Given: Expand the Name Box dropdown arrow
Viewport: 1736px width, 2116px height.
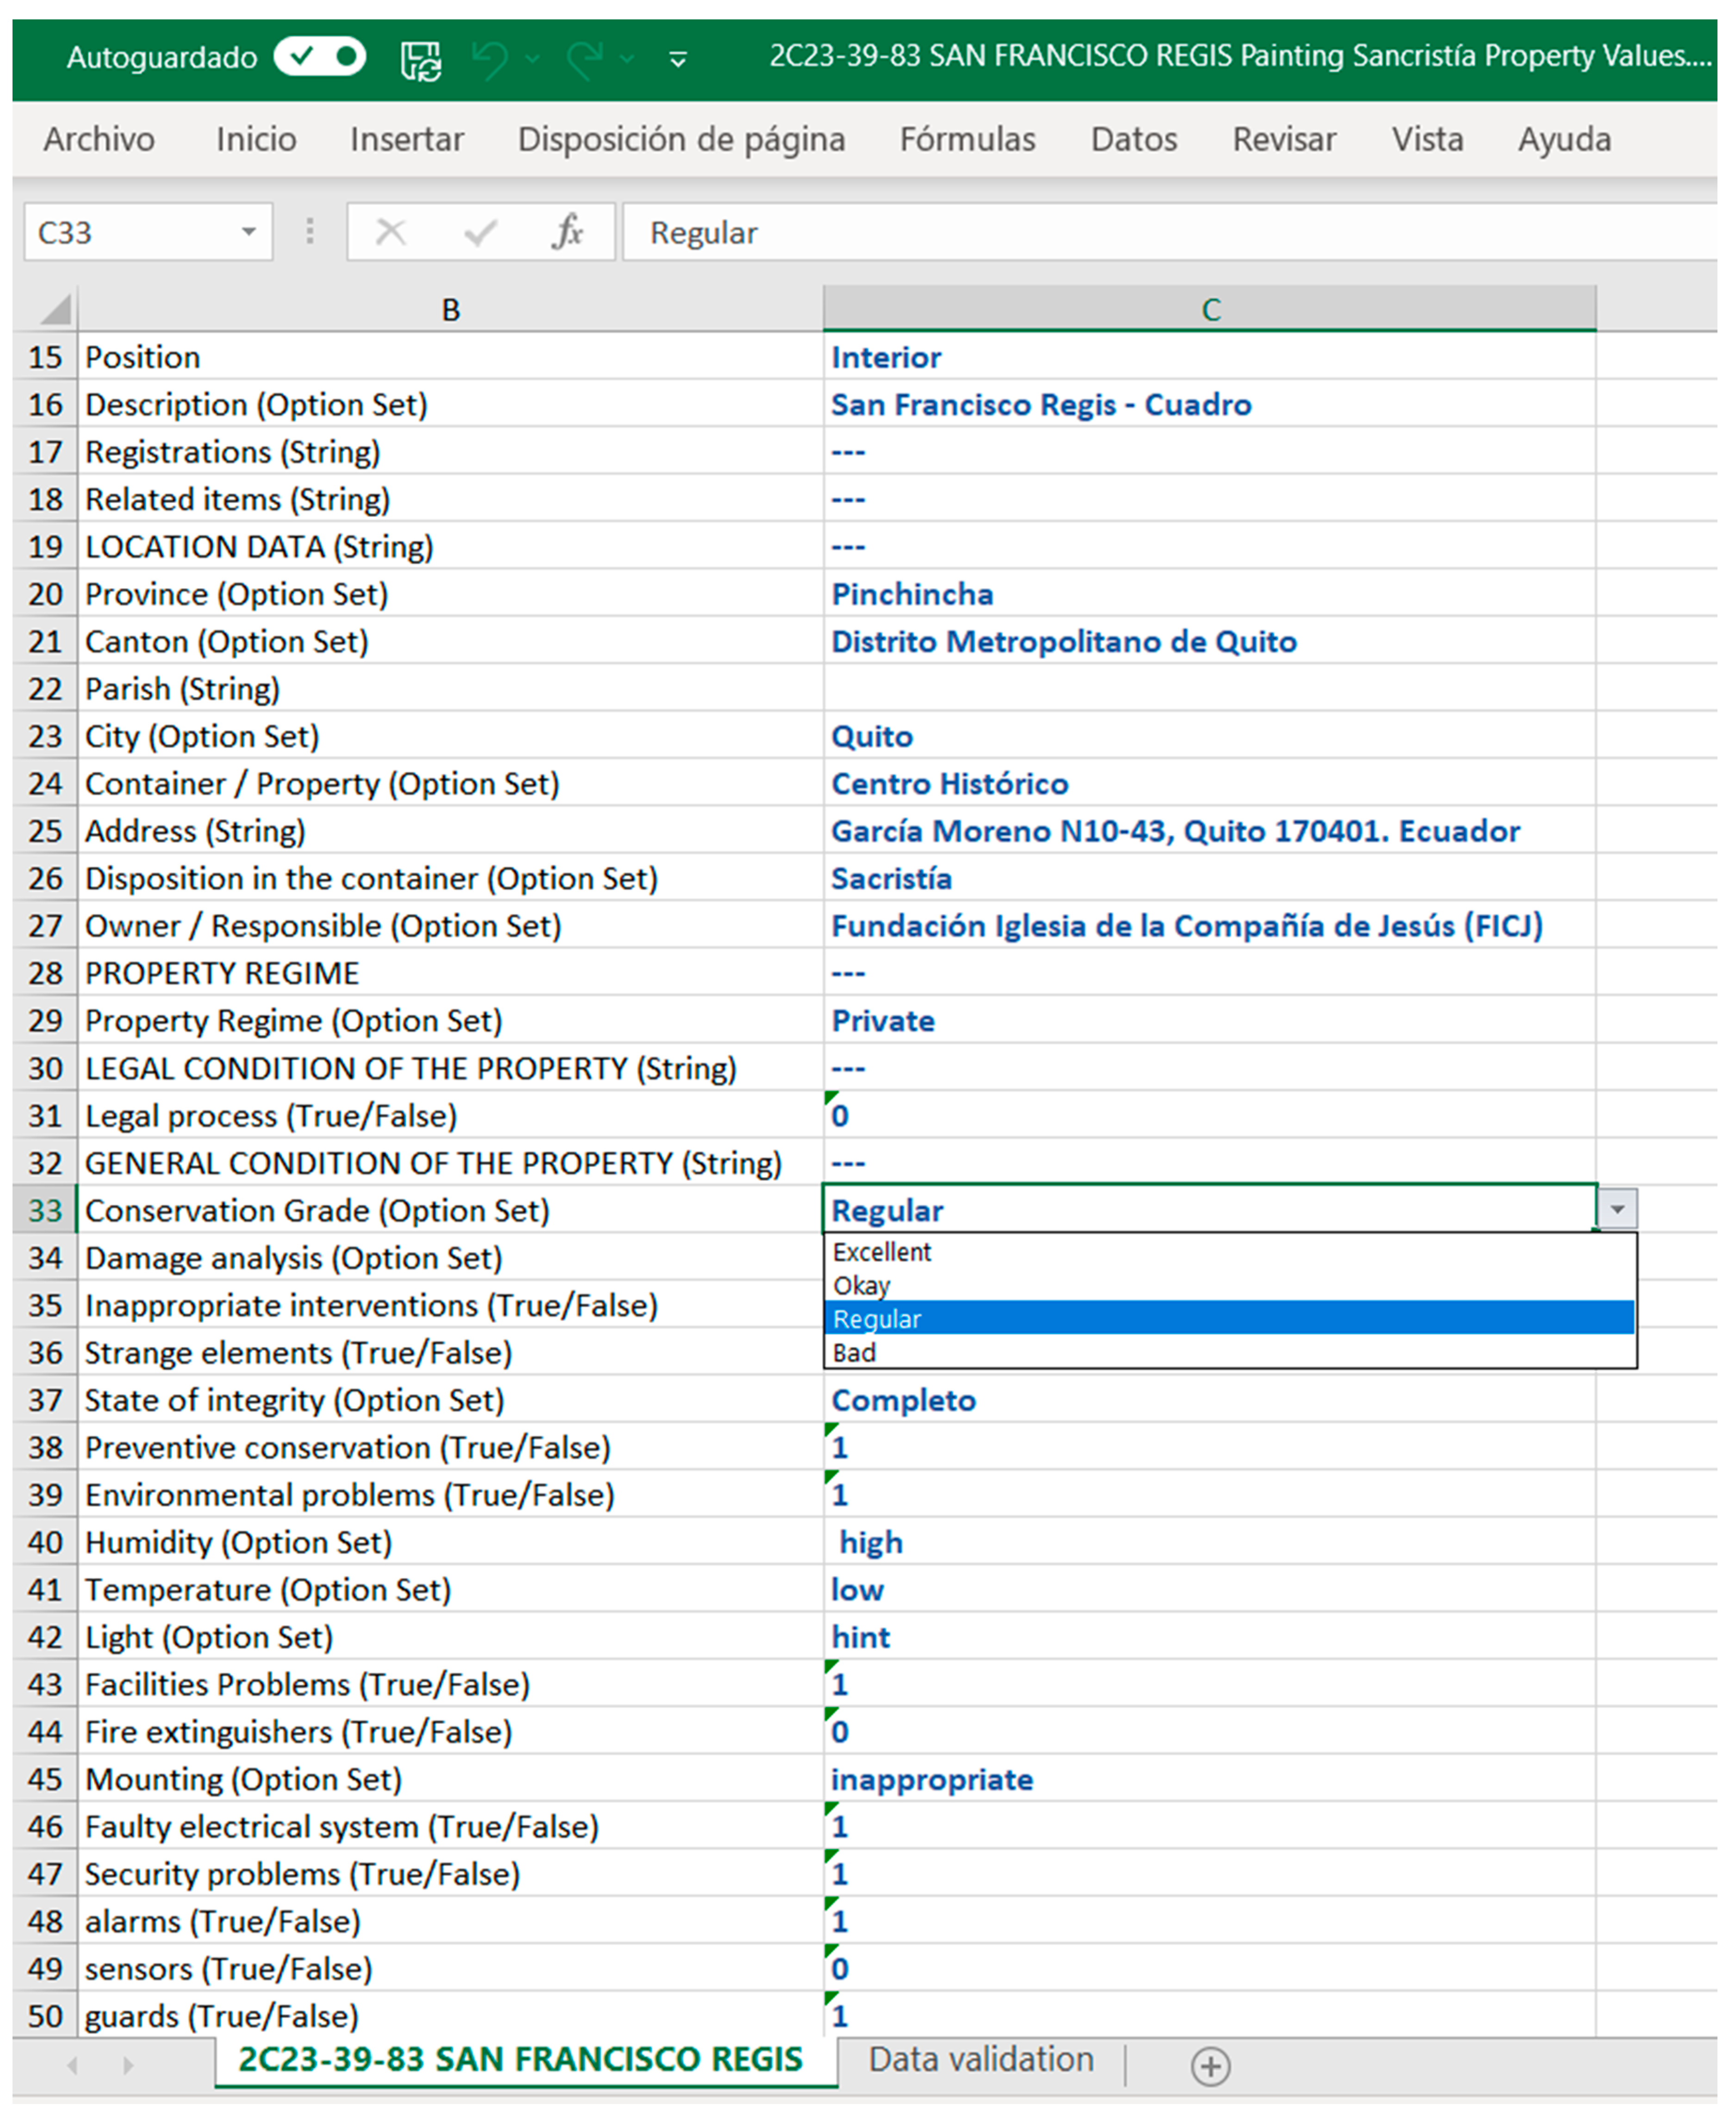Looking at the screenshot, I should tap(248, 232).
